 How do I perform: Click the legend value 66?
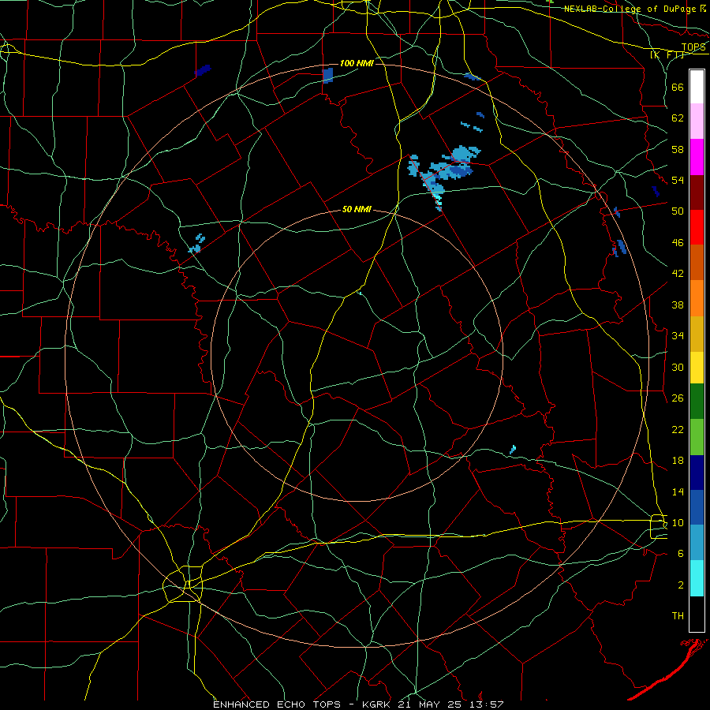[678, 87]
